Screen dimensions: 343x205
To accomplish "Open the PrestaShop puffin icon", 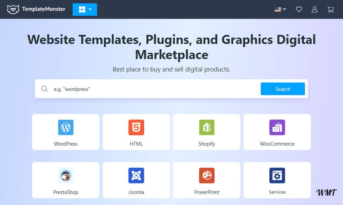I will click(x=66, y=175).
